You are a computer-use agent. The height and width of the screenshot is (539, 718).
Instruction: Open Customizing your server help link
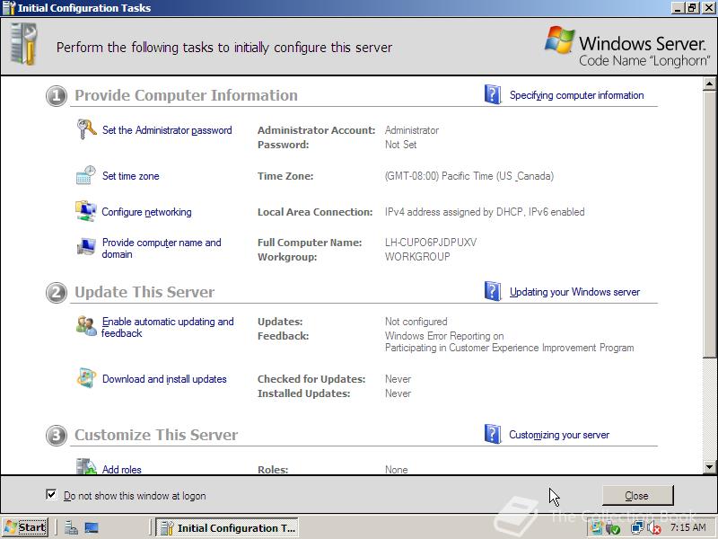click(559, 435)
